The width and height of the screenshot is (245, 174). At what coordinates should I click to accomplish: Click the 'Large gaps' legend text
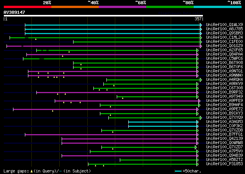tap(16, 171)
